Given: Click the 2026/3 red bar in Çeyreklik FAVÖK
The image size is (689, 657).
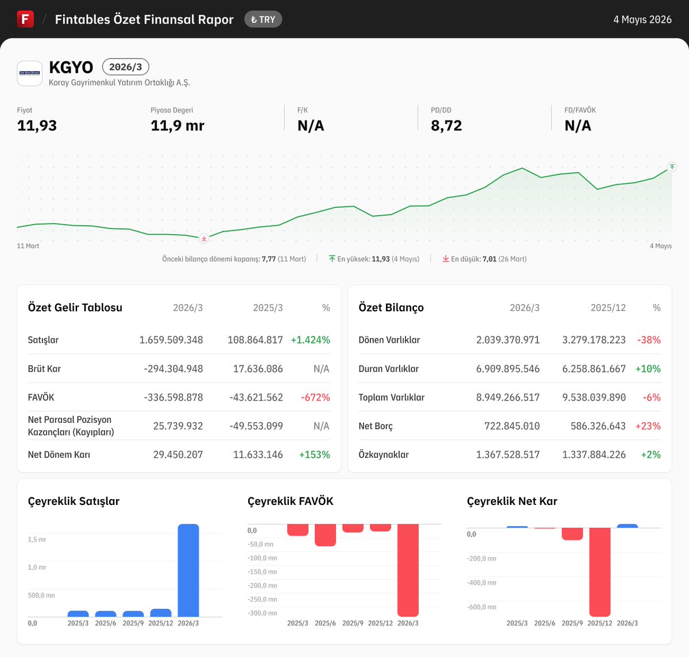Looking at the screenshot, I should 408,570.
